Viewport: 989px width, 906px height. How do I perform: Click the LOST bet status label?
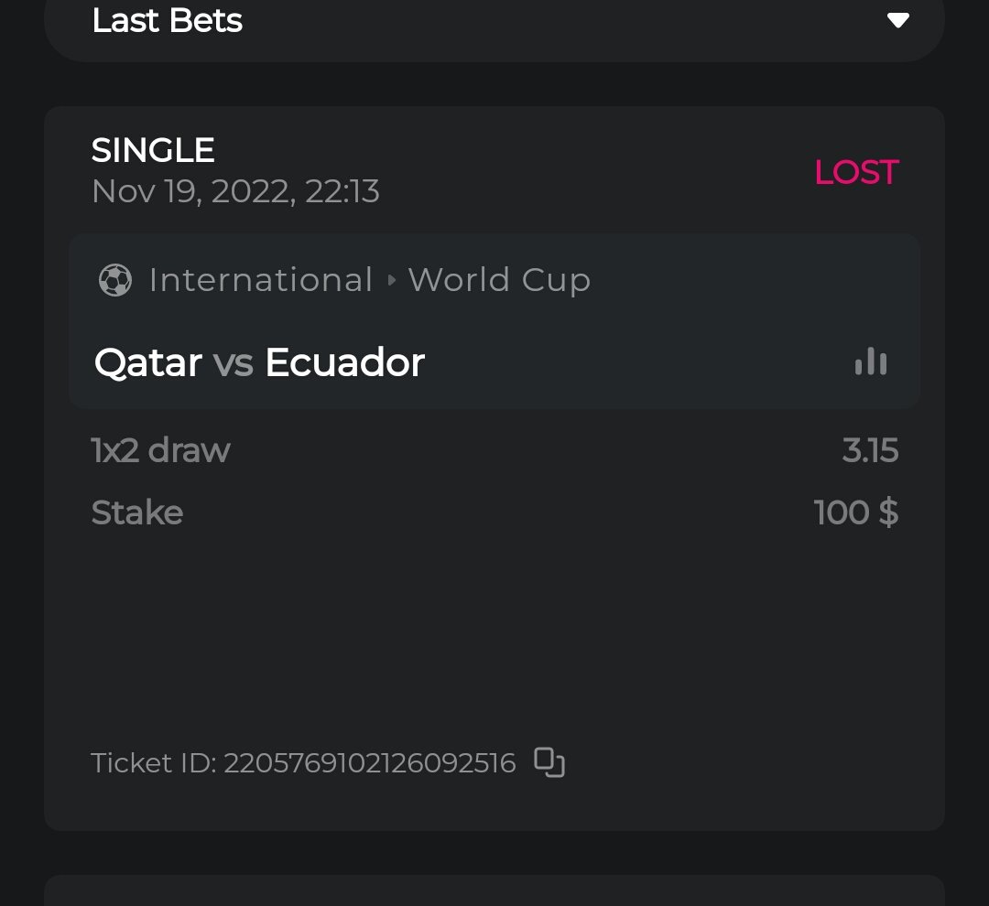(x=856, y=172)
